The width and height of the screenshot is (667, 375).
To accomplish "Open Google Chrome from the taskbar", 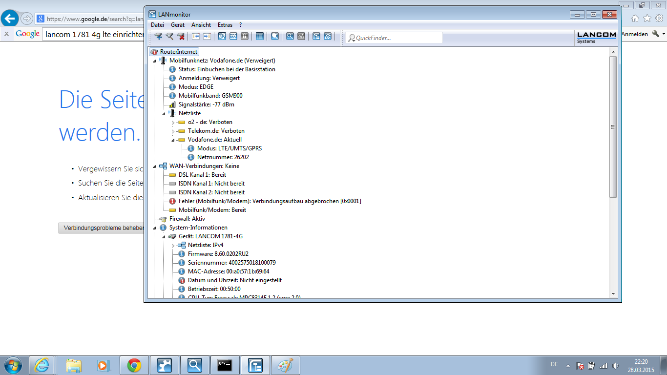I will click(x=134, y=365).
